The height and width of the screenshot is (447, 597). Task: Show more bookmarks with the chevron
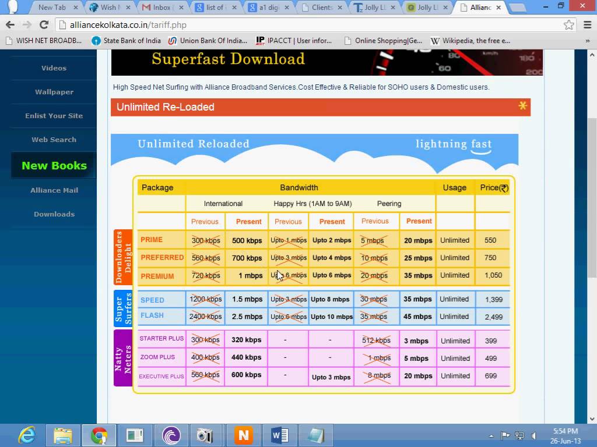[x=588, y=41]
